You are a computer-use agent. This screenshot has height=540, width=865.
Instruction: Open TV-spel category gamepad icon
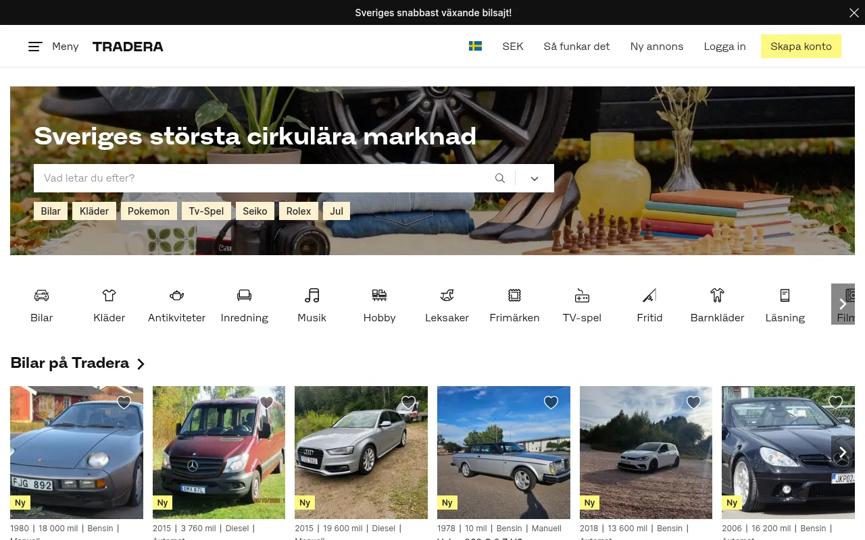click(582, 295)
